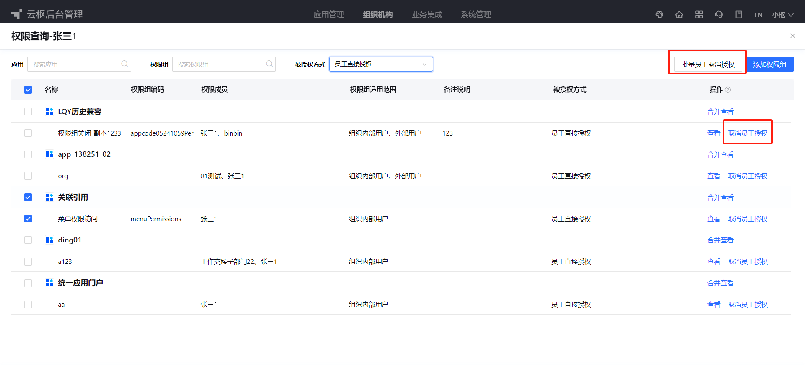Click 取消员工授权 for org row
805x365 pixels.
click(748, 176)
